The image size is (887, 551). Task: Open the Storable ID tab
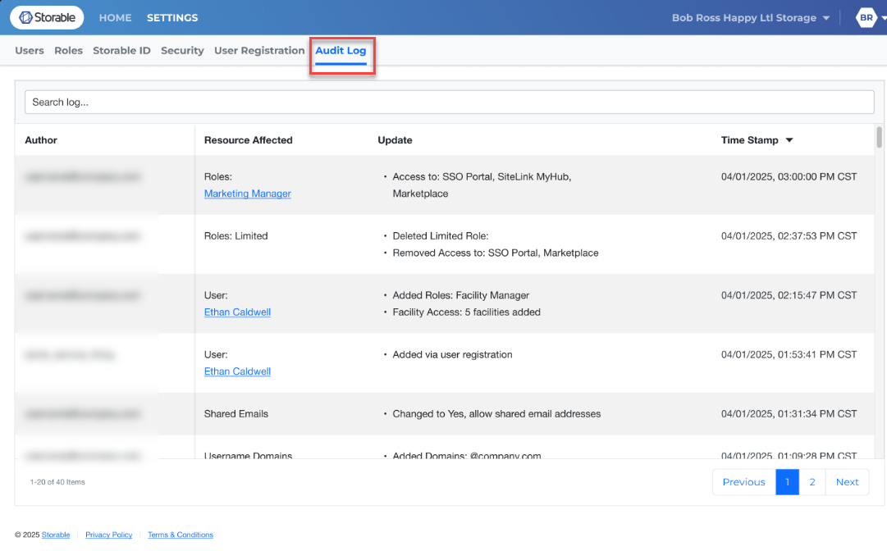[121, 50]
